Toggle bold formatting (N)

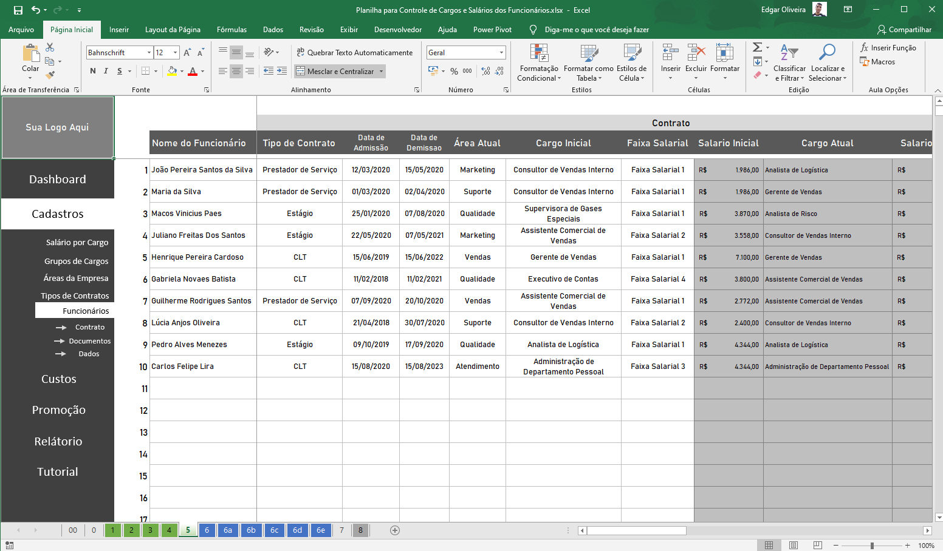point(93,71)
